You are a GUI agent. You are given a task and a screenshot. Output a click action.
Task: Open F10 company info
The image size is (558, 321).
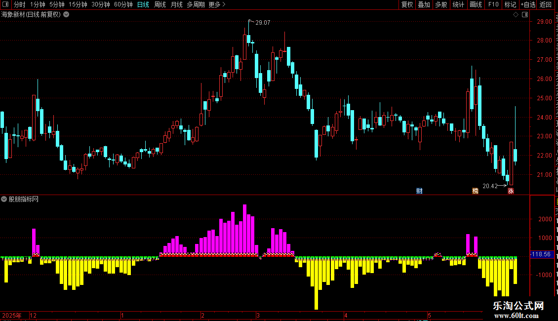pos(493,4)
